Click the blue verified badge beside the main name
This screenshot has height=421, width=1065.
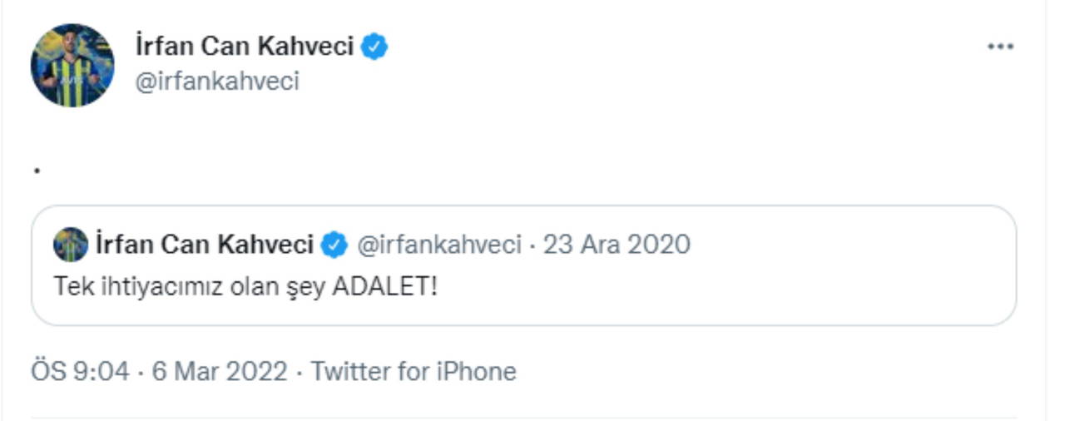[375, 47]
